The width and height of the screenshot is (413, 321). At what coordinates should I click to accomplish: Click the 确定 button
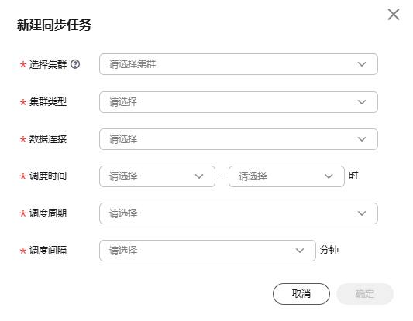(x=365, y=294)
